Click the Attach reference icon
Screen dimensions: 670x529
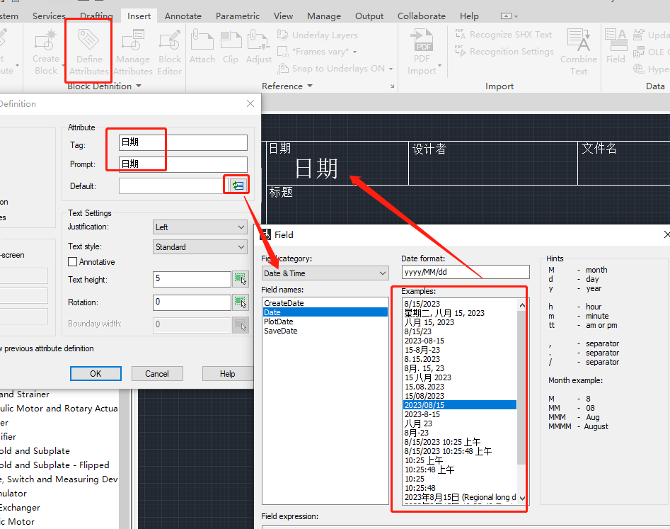[x=202, y=46]
